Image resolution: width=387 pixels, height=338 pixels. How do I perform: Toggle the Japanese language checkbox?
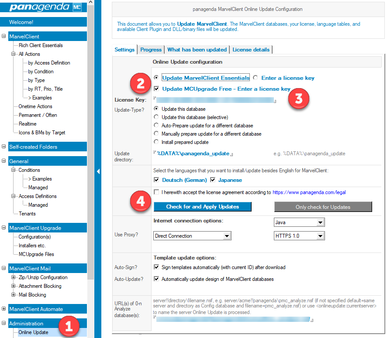tap(213, 180)
